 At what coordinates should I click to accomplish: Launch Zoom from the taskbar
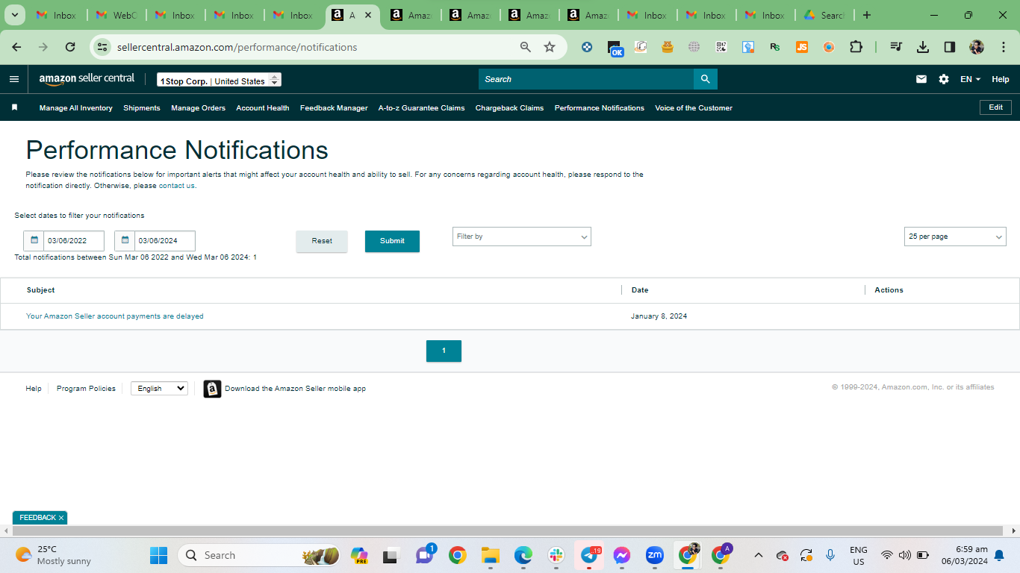point(655,555)
